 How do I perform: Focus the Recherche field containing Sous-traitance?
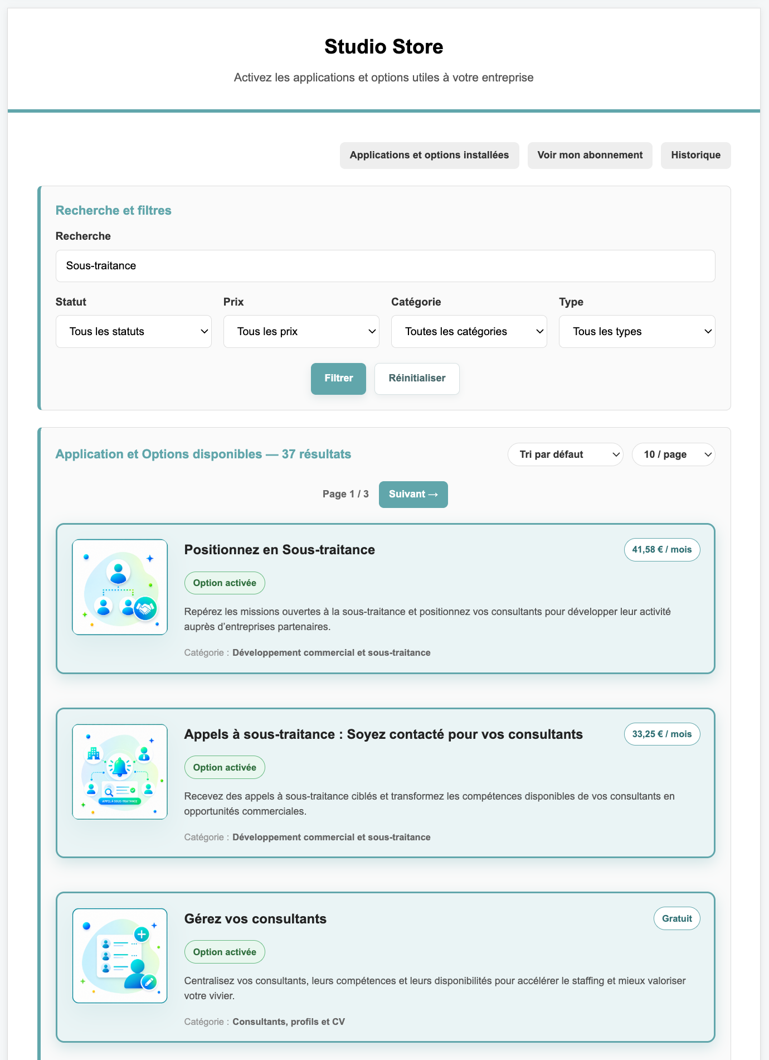pos(386,266)
